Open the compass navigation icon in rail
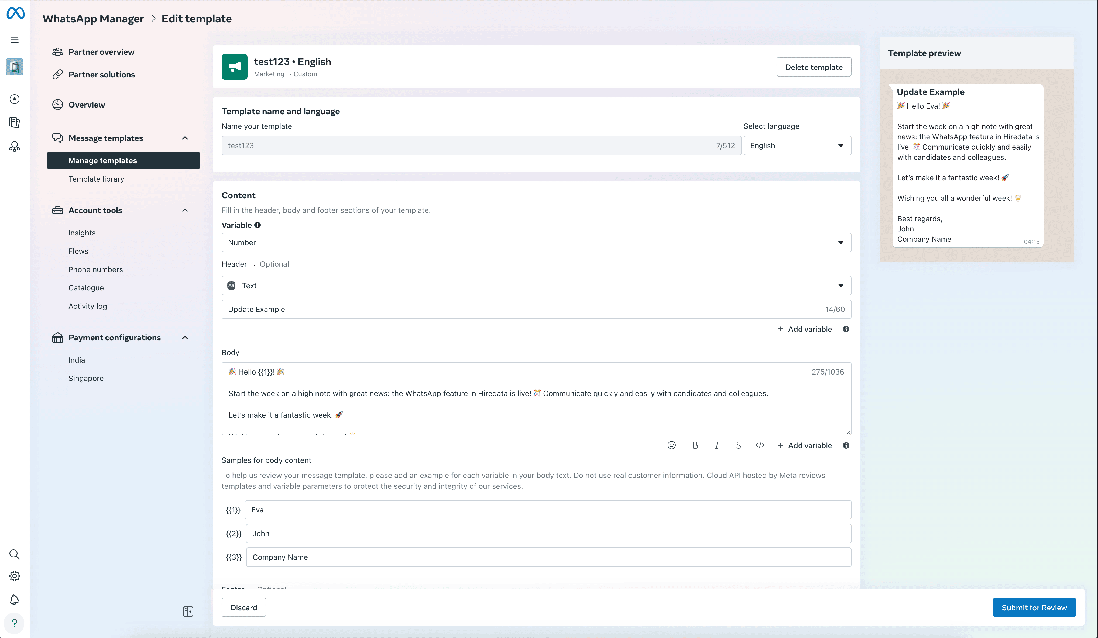Screen dimensions: 1098x638 (x=14, y=99)
